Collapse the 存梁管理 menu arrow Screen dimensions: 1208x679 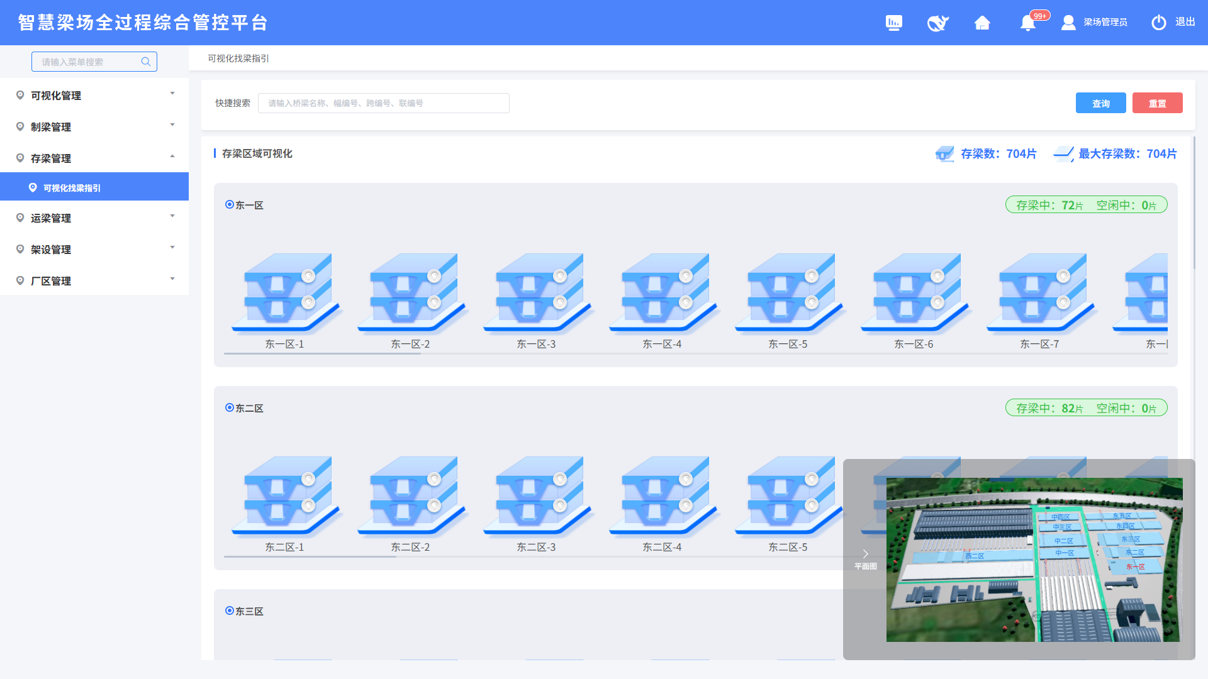click(x=172, y=157)
